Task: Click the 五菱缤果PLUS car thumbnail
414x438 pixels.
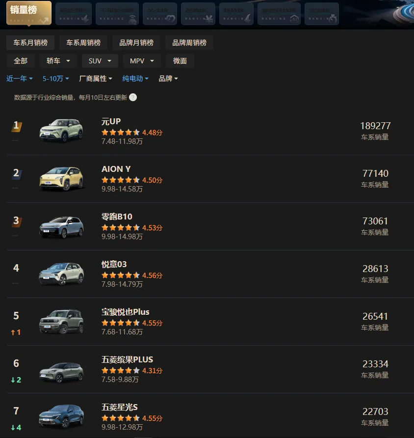Action: (x=61, y=372)
